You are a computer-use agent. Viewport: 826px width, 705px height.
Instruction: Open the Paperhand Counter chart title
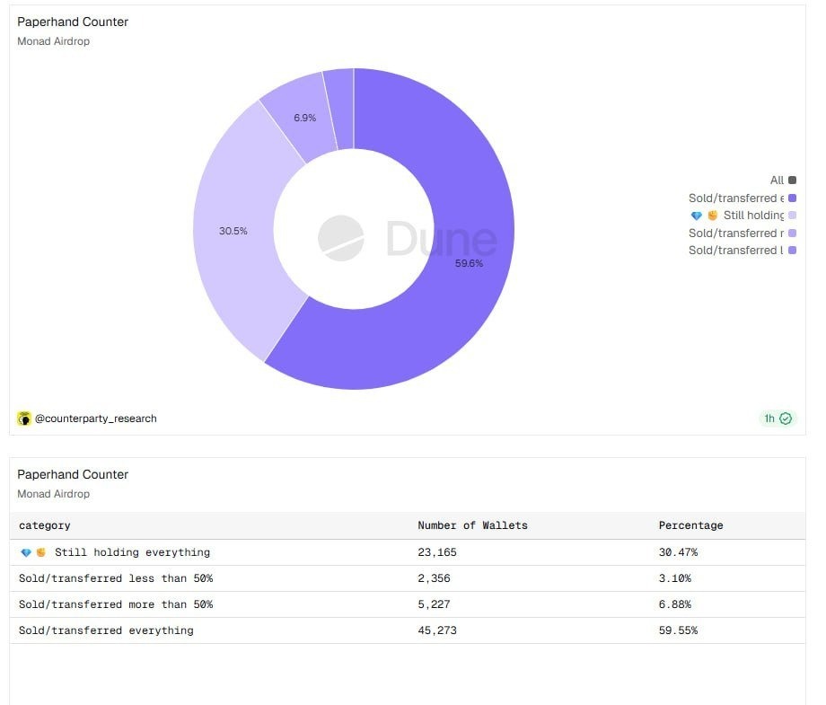click(73, 22)
